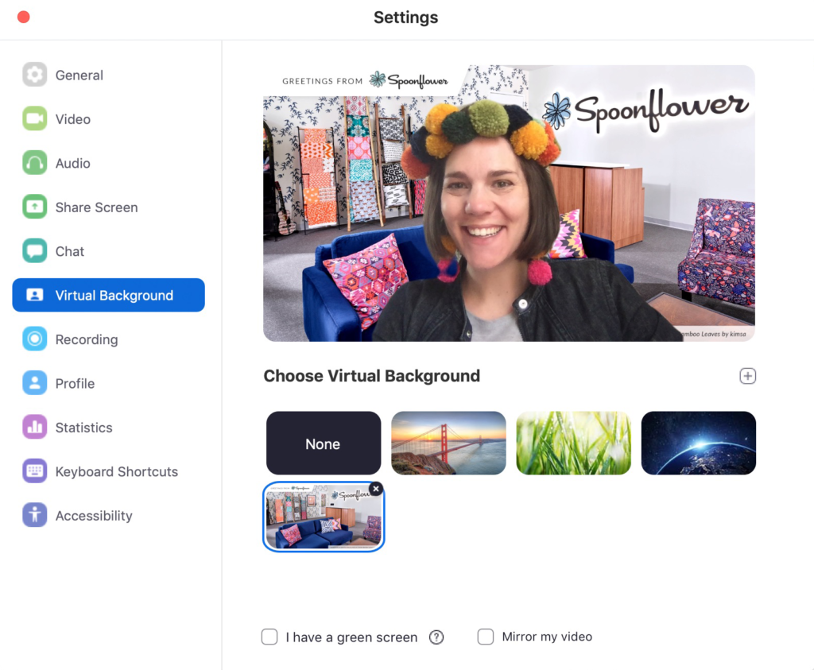The width and height of the screenshot is (814, 670).
Task: Select the Golden Gate Bridge background
Action: (448, 443)
